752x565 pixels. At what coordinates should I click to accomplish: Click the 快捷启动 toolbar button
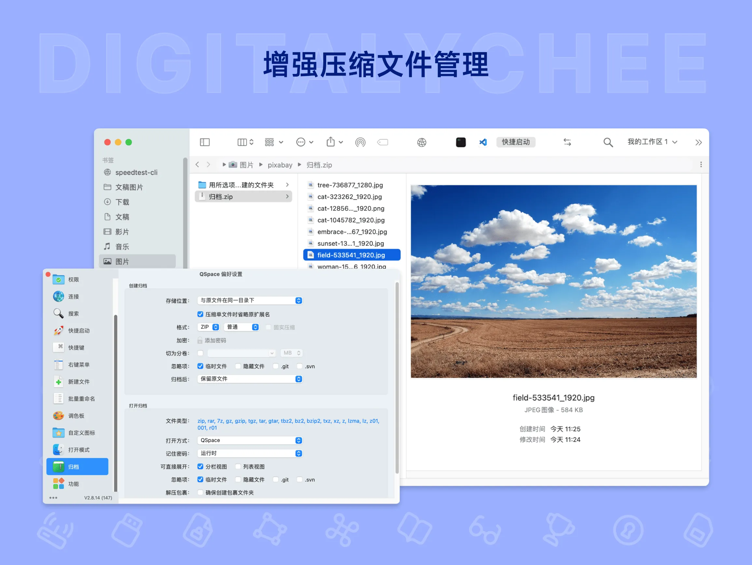[516, 142]
